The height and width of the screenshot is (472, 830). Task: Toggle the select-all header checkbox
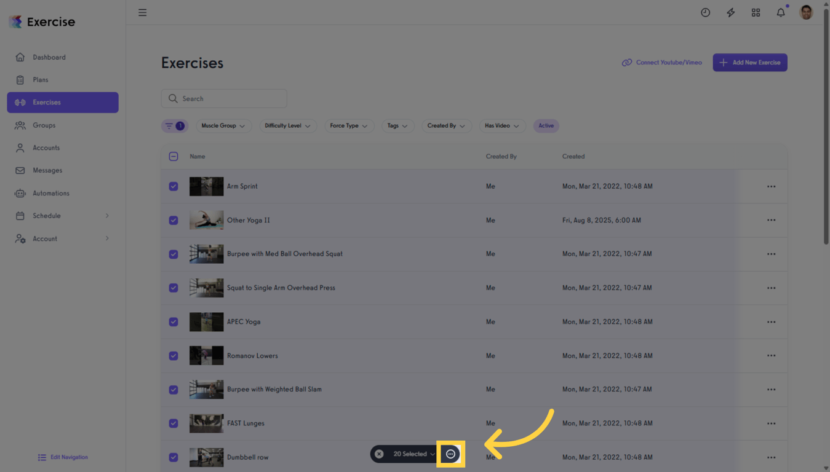click(174, 157)
